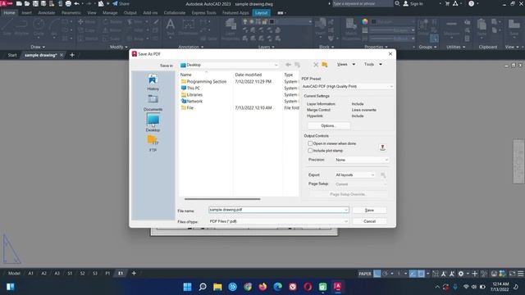Add a new layout with plus button

point(134,273)
